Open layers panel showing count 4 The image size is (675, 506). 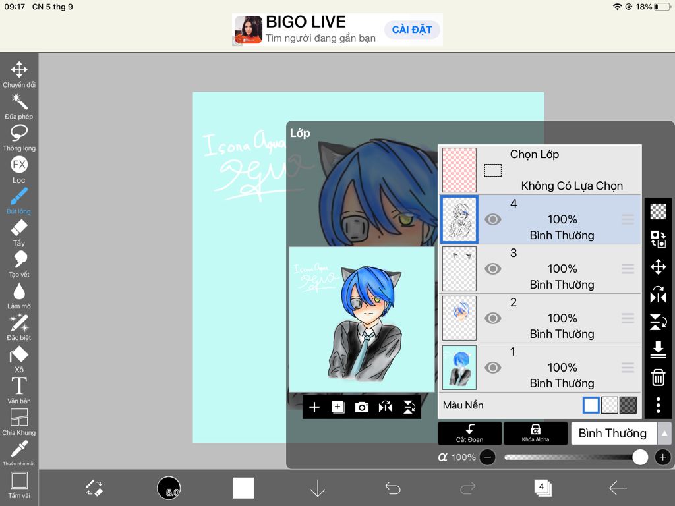pos(543,488)
